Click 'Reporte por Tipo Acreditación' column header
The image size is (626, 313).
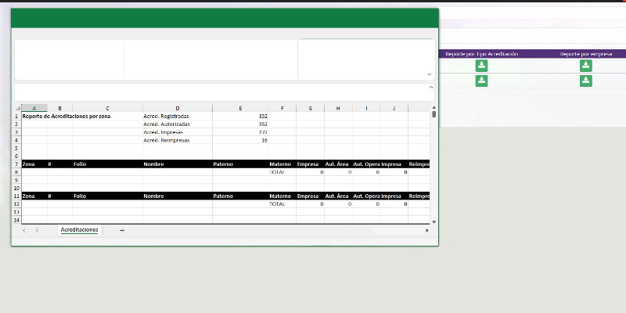click(x=481, y=54)
